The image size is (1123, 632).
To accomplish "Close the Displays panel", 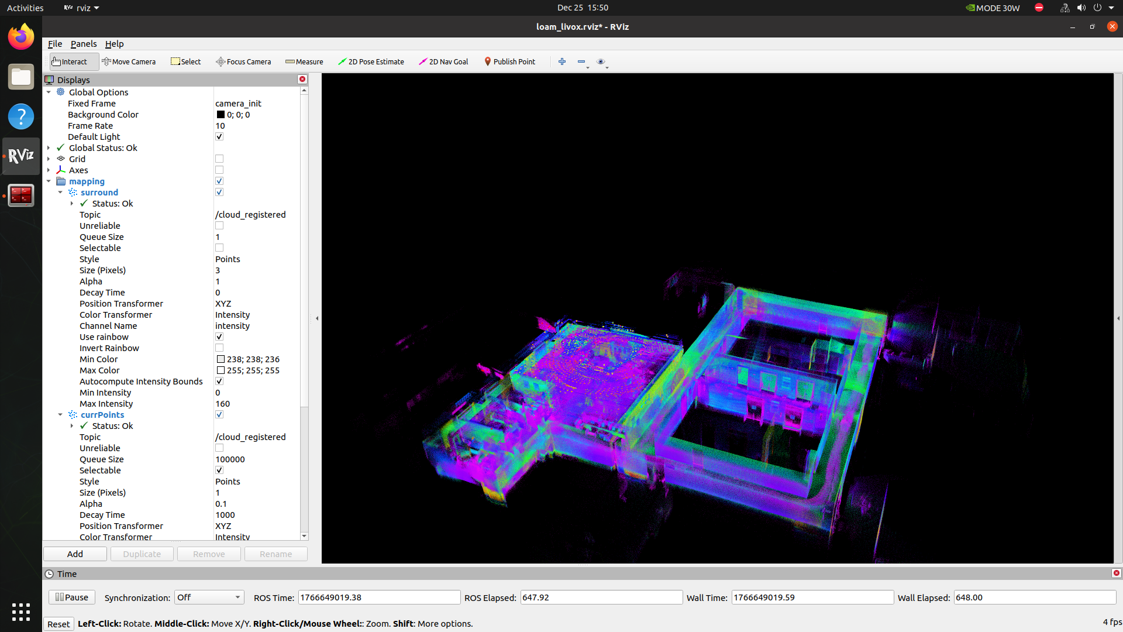I will pyautogui.click(x=302, y=79).
